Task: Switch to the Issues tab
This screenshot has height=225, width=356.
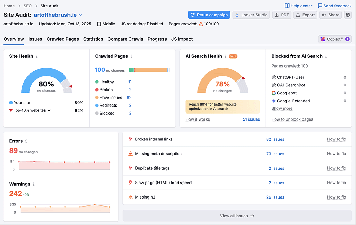Action: coord(35,39)
